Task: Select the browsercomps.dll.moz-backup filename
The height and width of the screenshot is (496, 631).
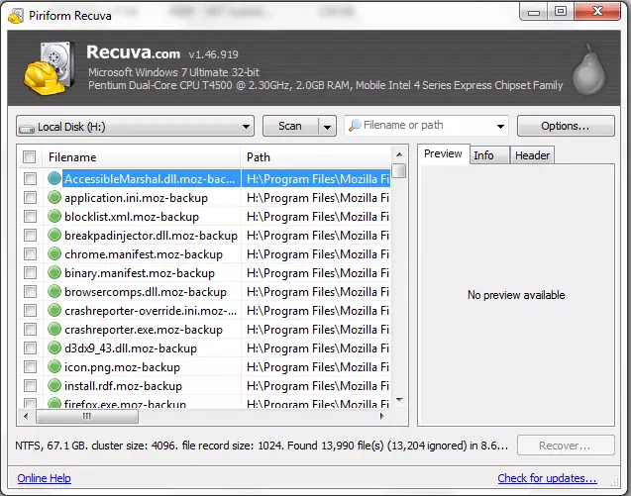Action: [x=146, y=292]
